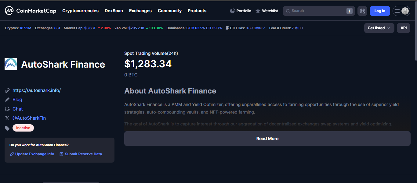
Task: Click the 0.89 Gwei value
Action: [254, 28]
